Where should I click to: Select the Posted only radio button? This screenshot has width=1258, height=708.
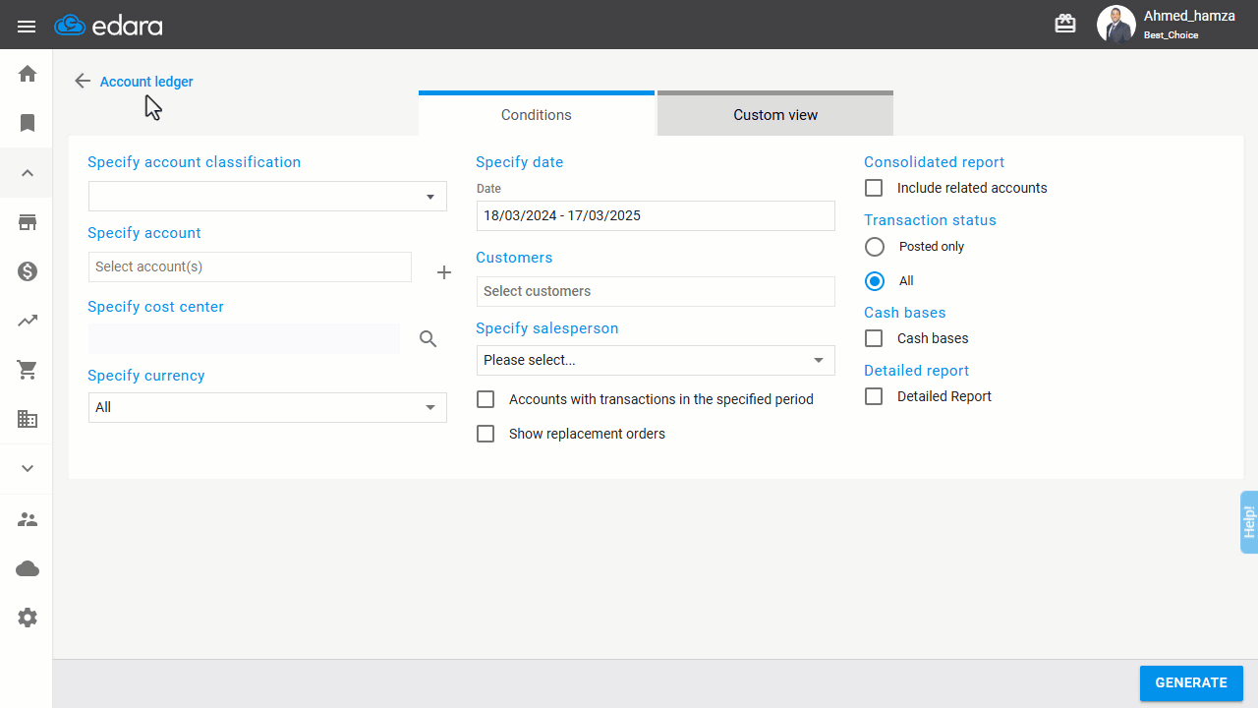875,247
